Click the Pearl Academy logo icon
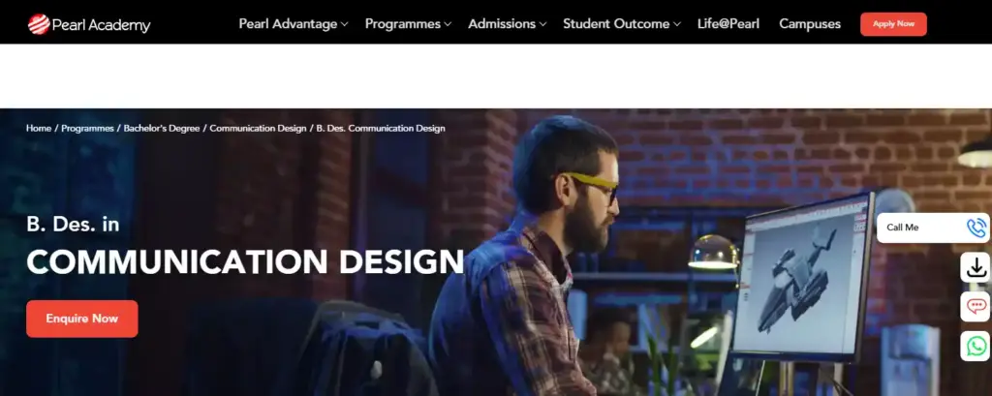The width and height of the screenshot is (992, 396). 39,24
